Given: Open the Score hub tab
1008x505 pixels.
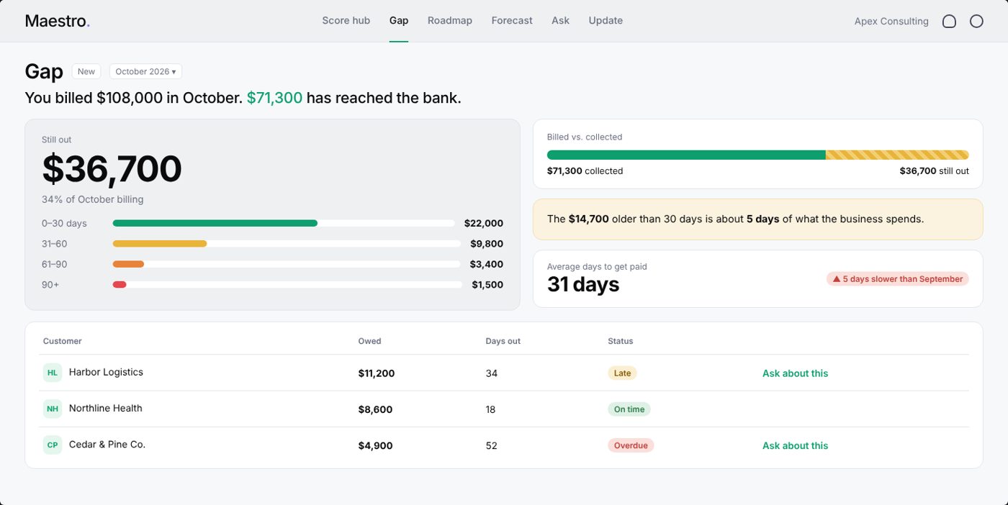Looking at the screenshot, I should pos(346,20).
